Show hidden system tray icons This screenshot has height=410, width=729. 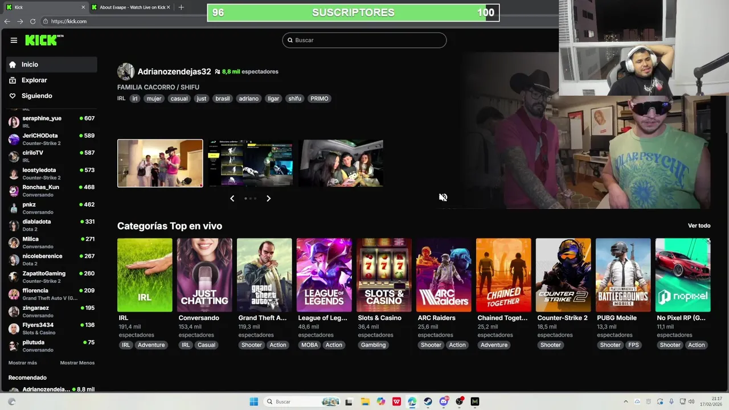click(626, 401)
